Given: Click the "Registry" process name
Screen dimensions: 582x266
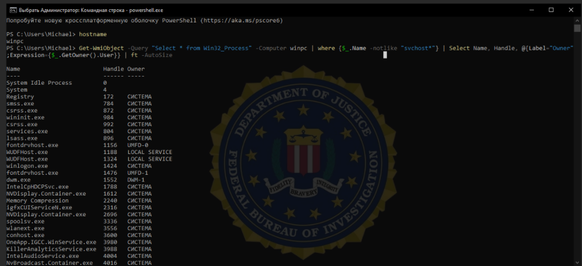Looking at the screenshot, I should [20, 97].
